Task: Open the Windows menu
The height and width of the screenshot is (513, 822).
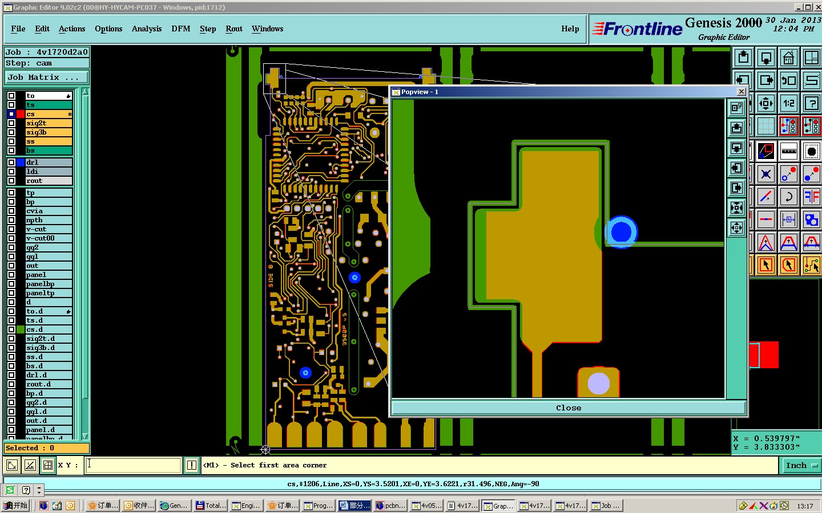Action: pos(268,28)
